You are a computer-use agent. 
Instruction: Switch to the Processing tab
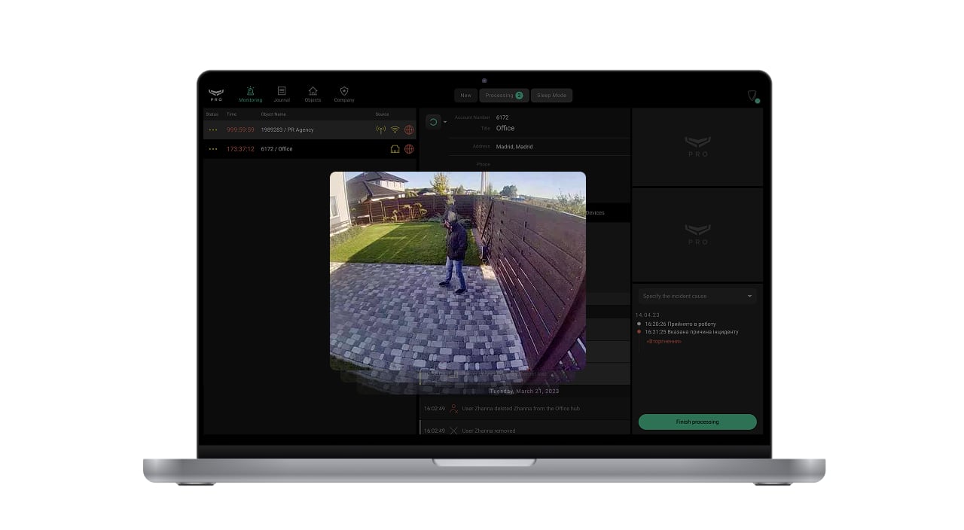pos(504,96)
